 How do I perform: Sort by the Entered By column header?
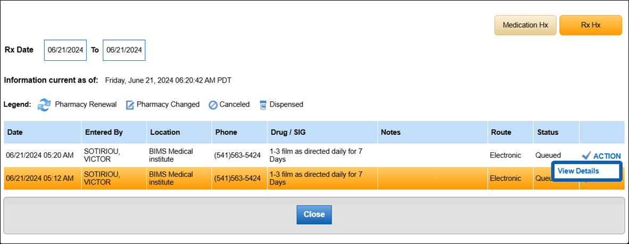101,132
